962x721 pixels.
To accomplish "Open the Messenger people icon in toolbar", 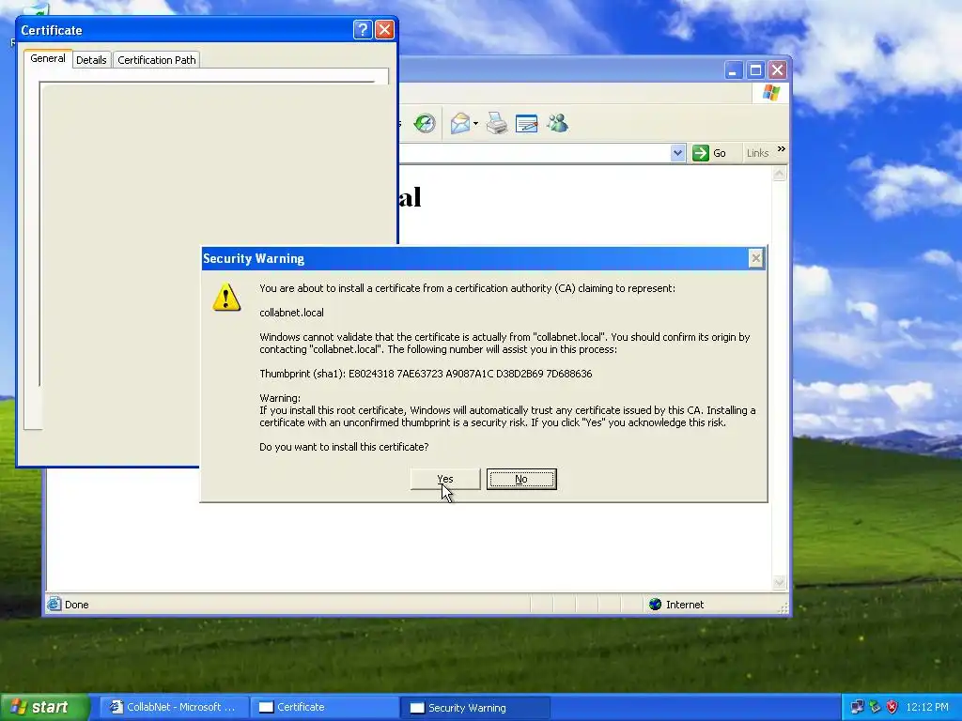I will 558,123.
